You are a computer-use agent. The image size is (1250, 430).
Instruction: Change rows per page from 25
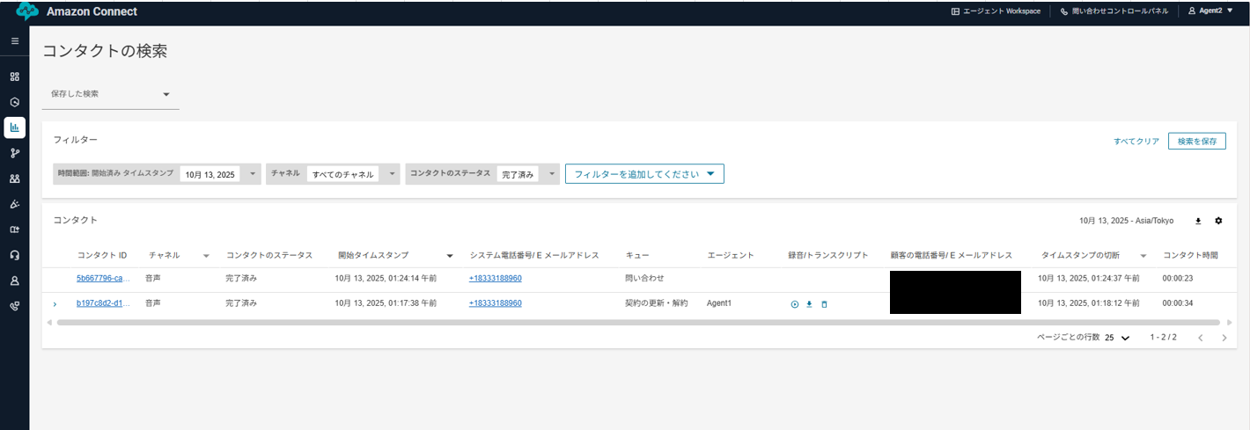(x=1118, y=338)
